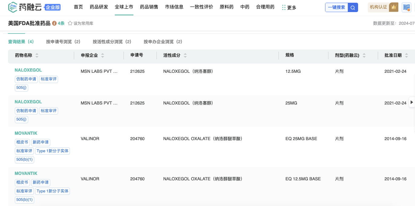This screenshot has width=415, height=206.
Task: Open the 更多 menu
Action: (292, 8)
